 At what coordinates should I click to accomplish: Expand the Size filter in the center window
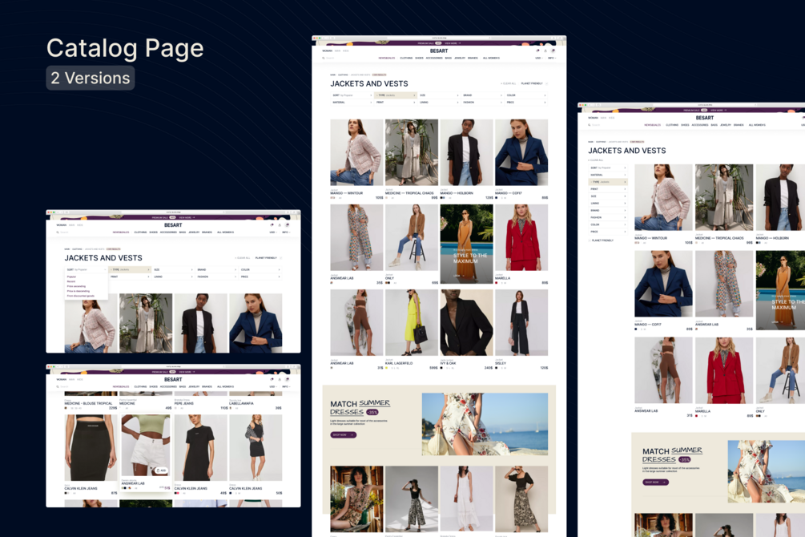click(439, 95)
